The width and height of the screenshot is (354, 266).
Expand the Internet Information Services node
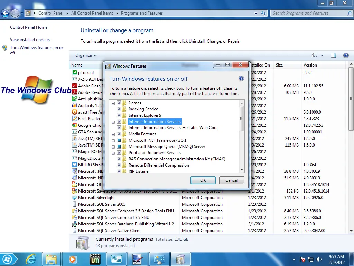click(113, 122)
